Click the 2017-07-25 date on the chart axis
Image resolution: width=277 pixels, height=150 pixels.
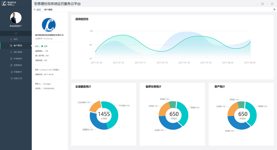coord(206,63)
